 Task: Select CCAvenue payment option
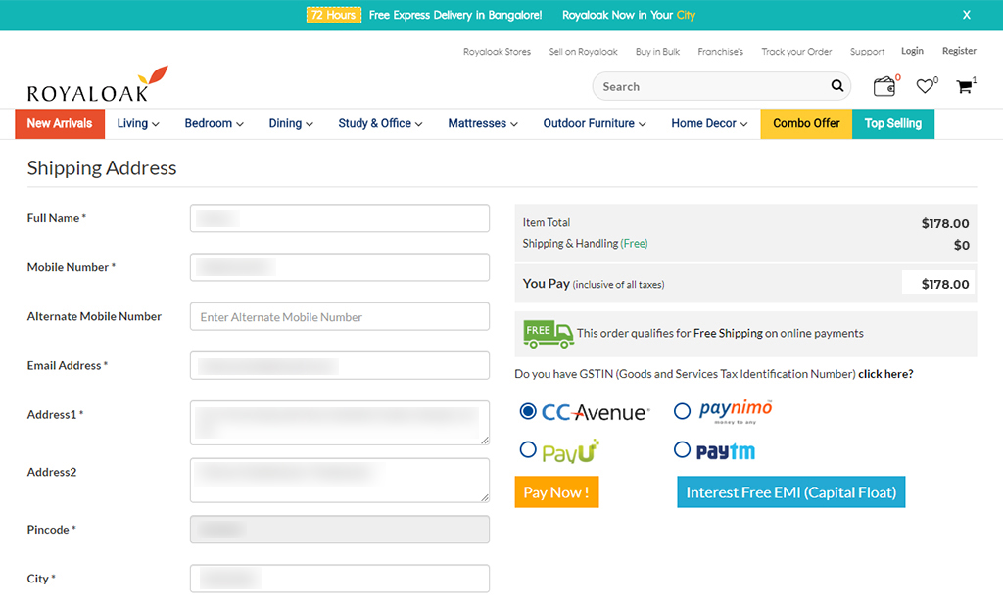(529, 411)
